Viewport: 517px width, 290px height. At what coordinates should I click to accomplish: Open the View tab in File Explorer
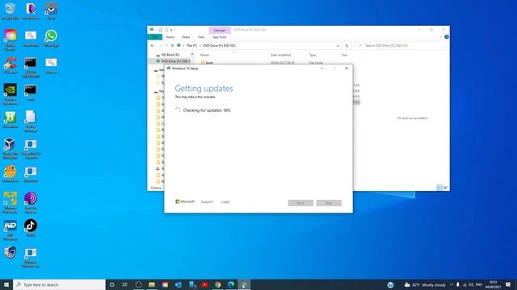coord(201,37)
